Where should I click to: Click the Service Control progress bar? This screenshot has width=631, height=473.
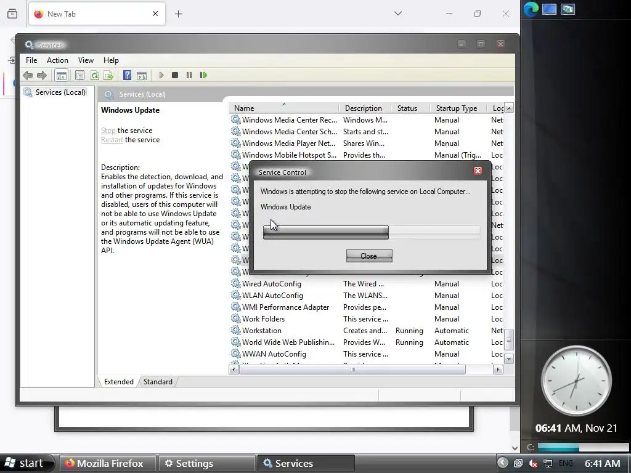coord(372,232)
